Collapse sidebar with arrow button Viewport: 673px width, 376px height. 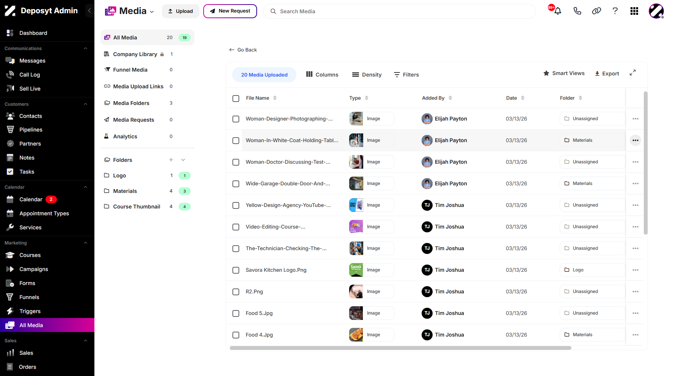pyautogui.click(x=89, y=11)
